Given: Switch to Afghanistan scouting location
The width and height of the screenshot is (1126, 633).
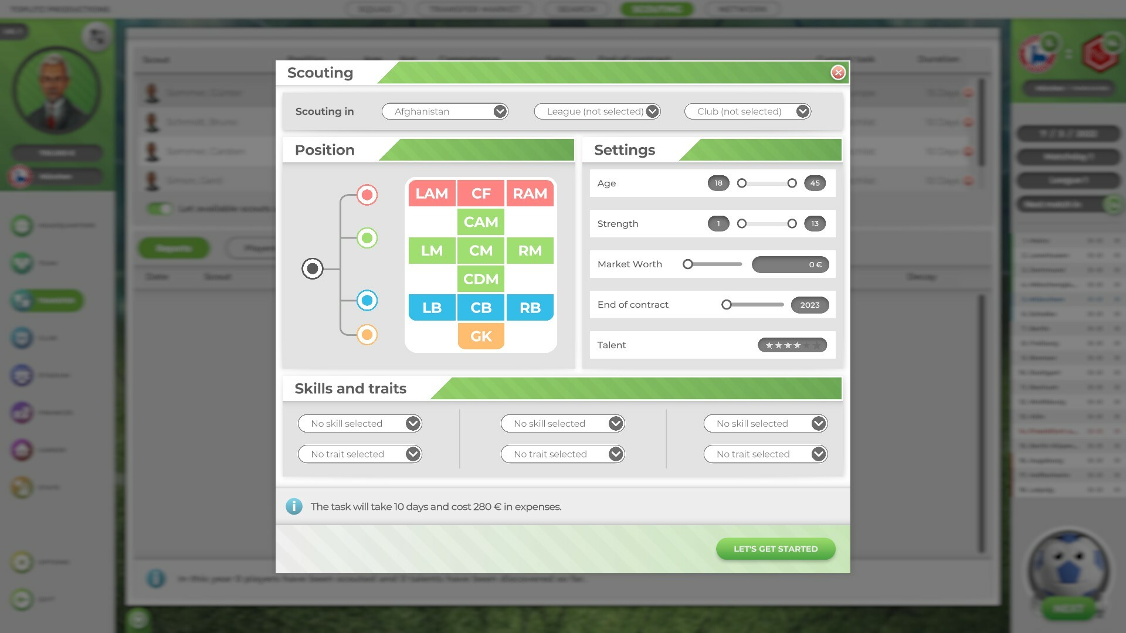Looking at the screenshot, I should click(x=445, y=111).
